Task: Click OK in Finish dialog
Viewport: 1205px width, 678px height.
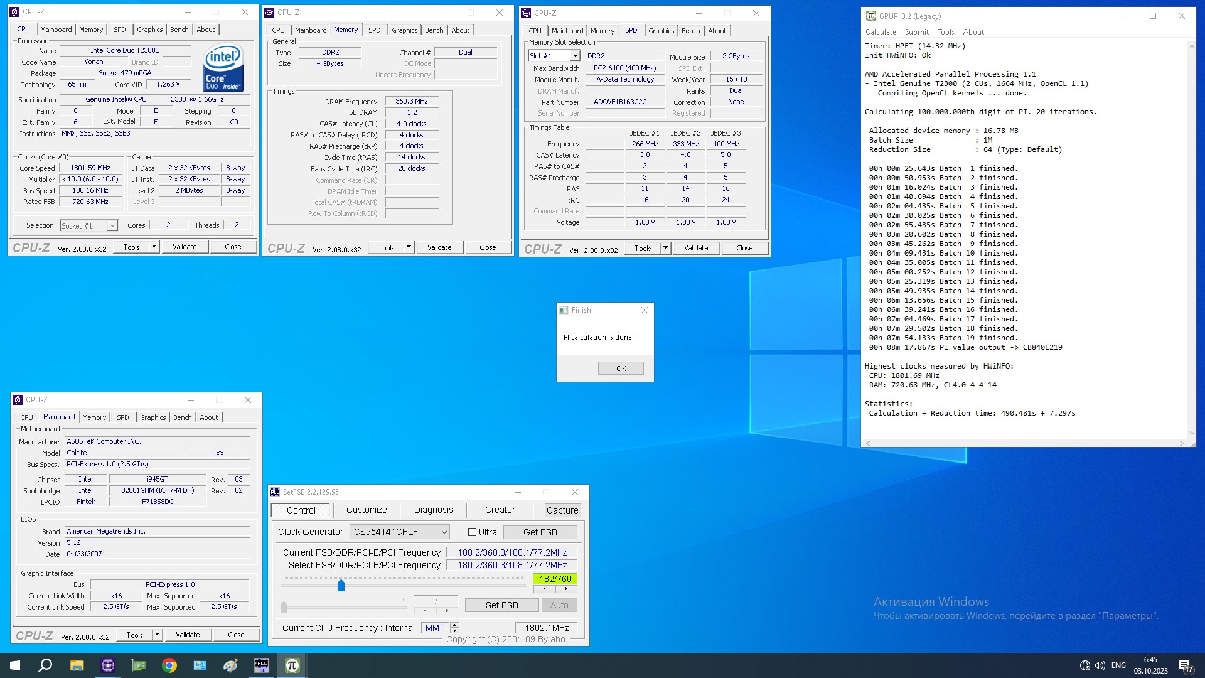Action: (x=621, y=369)
